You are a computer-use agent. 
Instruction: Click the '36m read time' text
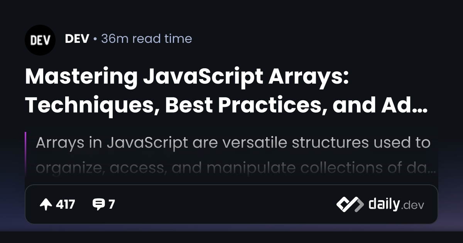(147, 39)
